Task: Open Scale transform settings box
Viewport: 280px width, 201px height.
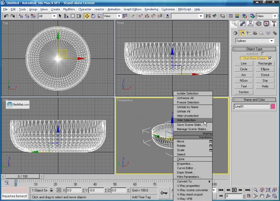Action: (x=210, y=150)
